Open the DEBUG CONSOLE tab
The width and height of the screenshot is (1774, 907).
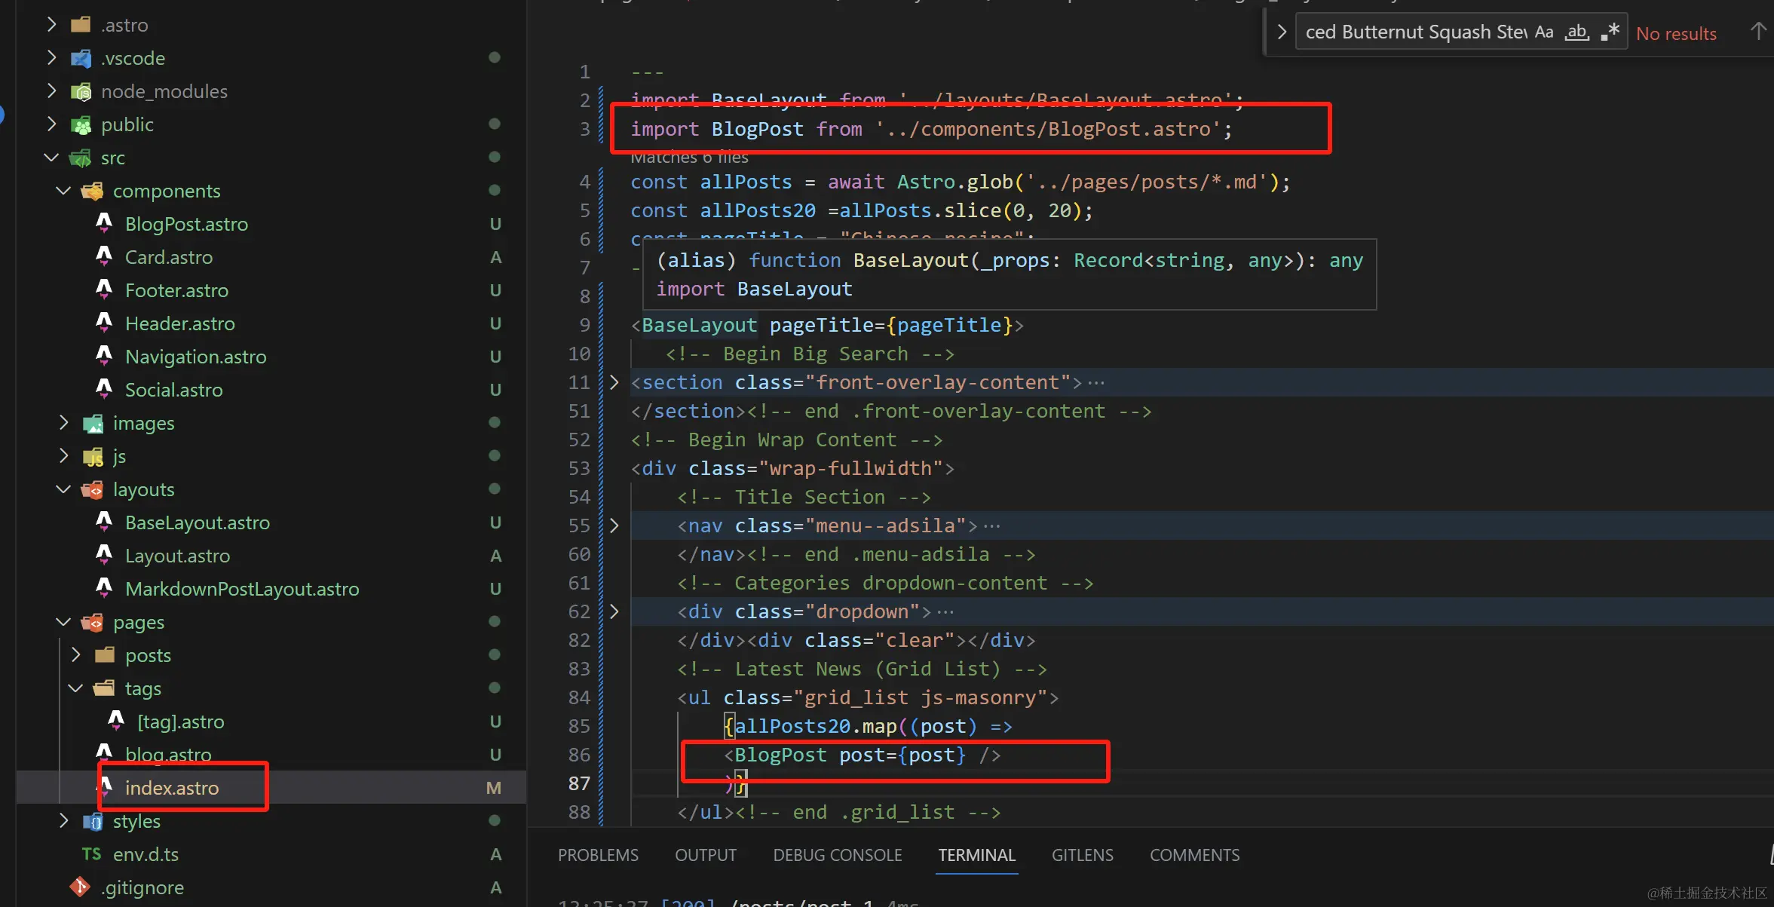click(x=837, y=855)
